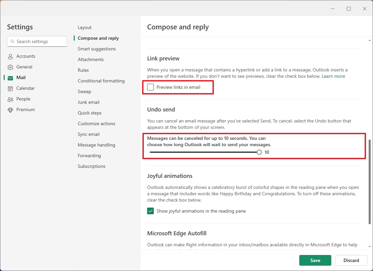Viewport: 373px width, 271px height.
Task: Click the Undo send slider handle
Action: (259, 152)
